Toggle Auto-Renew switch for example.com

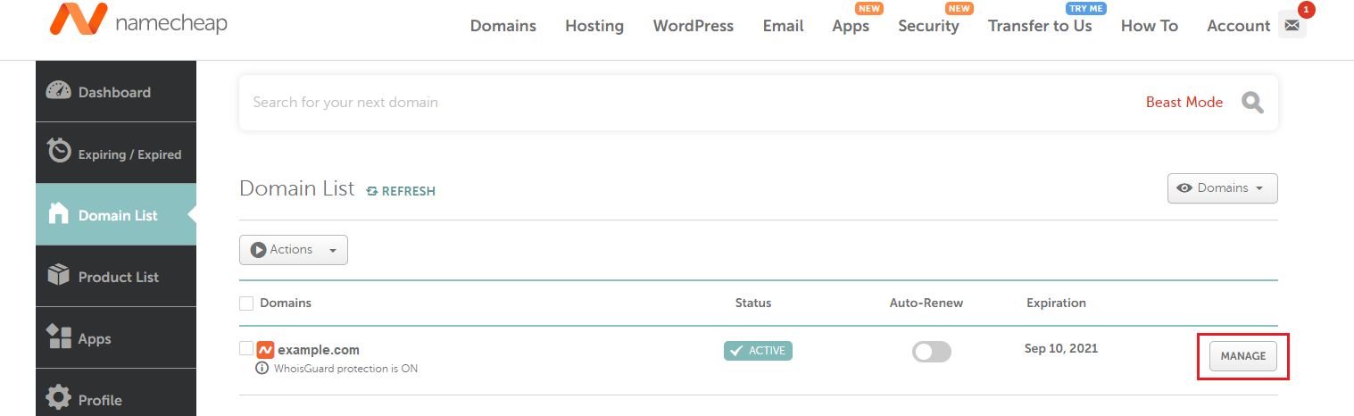point(931,352)
